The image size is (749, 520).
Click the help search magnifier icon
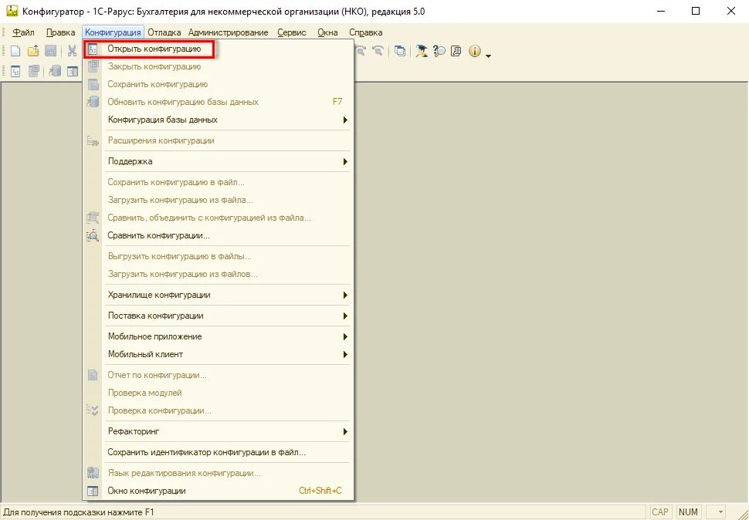pos(439,51)
